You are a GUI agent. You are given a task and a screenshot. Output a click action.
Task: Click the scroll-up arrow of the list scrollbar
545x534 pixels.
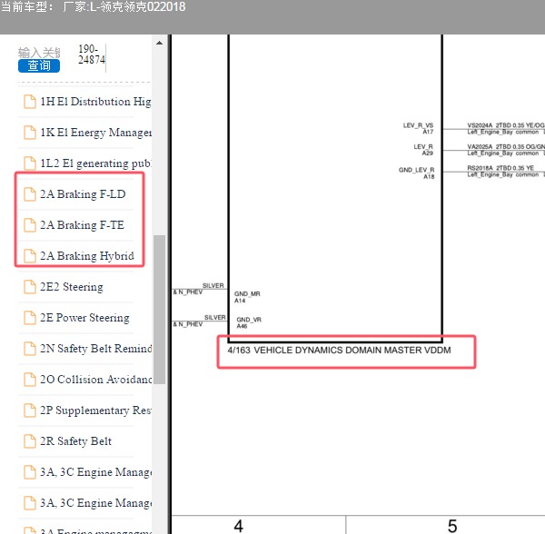coord(159,43)
